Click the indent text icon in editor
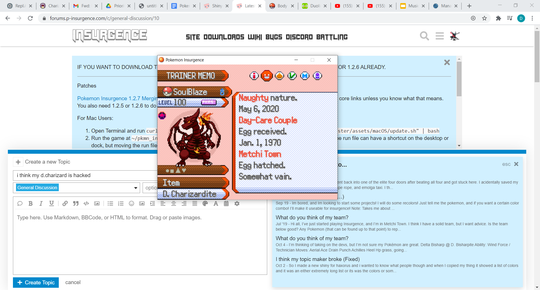The width and height of the screenshot is (540, 290). click(152, 204)
